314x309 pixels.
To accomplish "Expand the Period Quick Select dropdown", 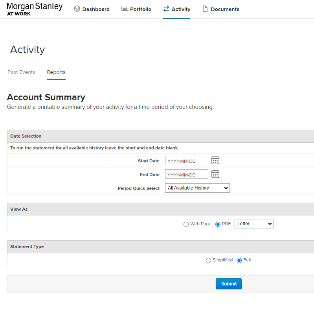I will pos(197,188).
